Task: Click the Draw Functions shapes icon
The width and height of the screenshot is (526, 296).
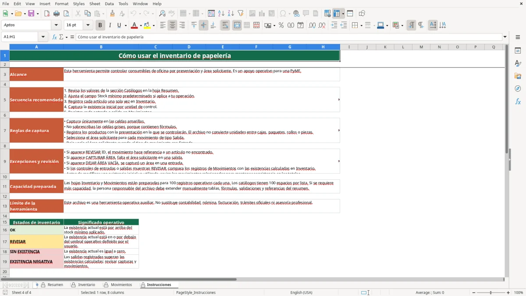Action: [x=362, y=14]
